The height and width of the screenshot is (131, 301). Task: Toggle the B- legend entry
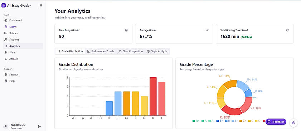coord(234,121)
